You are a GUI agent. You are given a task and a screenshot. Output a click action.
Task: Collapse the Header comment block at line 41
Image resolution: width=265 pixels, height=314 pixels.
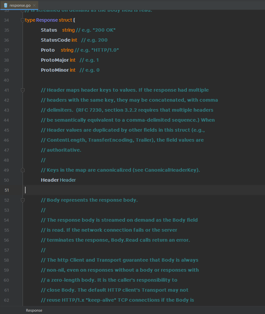(23, 90)
